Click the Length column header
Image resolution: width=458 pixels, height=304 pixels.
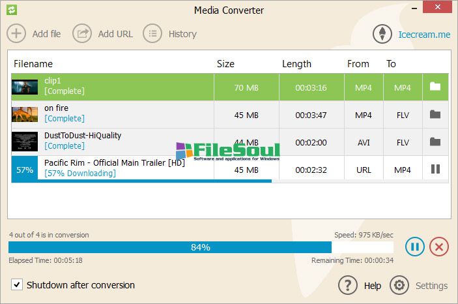(x=296, y=64)
